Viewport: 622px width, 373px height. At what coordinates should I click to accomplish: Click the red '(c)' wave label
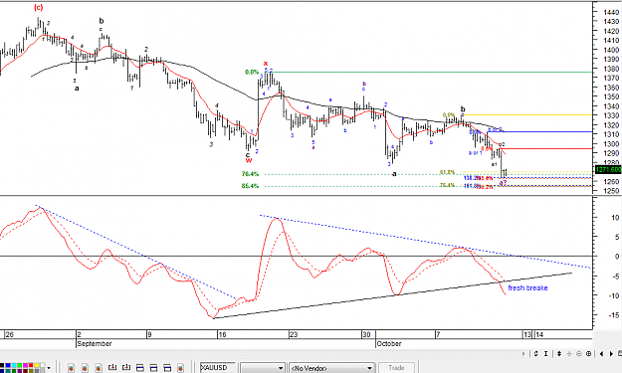(x=39, y=7)
